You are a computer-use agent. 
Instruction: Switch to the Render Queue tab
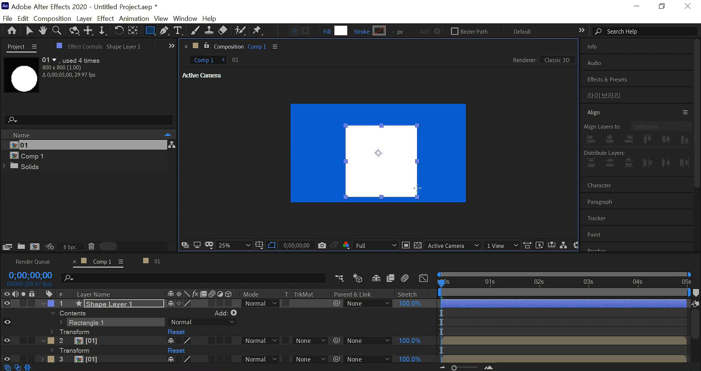pos(32,261)
